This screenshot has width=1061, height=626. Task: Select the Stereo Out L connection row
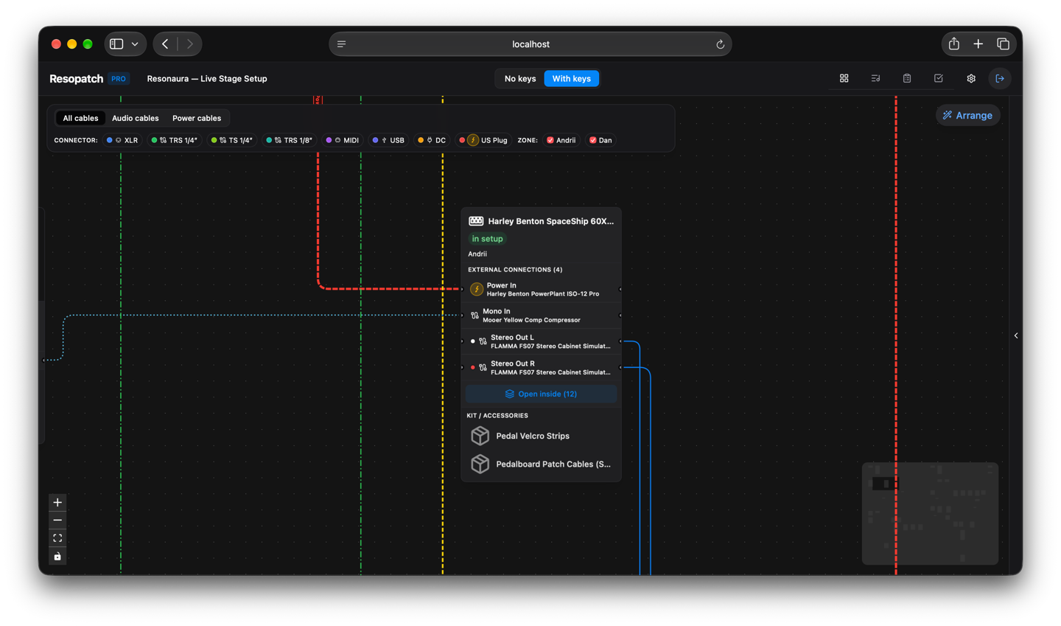point(541,341)
